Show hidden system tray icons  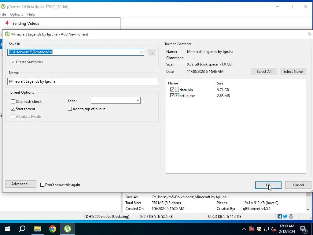pyautogui.click(x=244, y=229)
